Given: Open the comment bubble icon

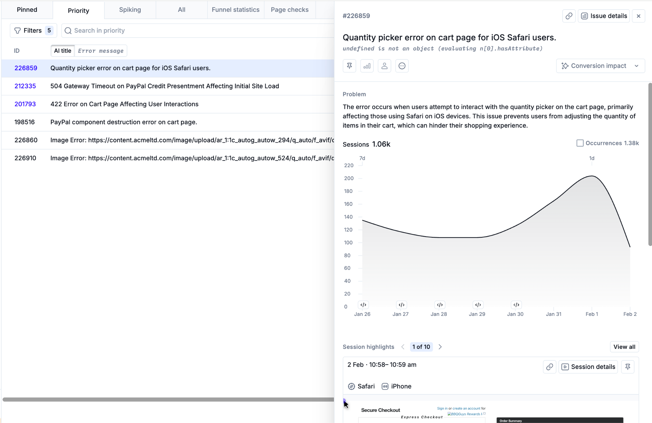Looking at the screenshot, I should [402, 66].
